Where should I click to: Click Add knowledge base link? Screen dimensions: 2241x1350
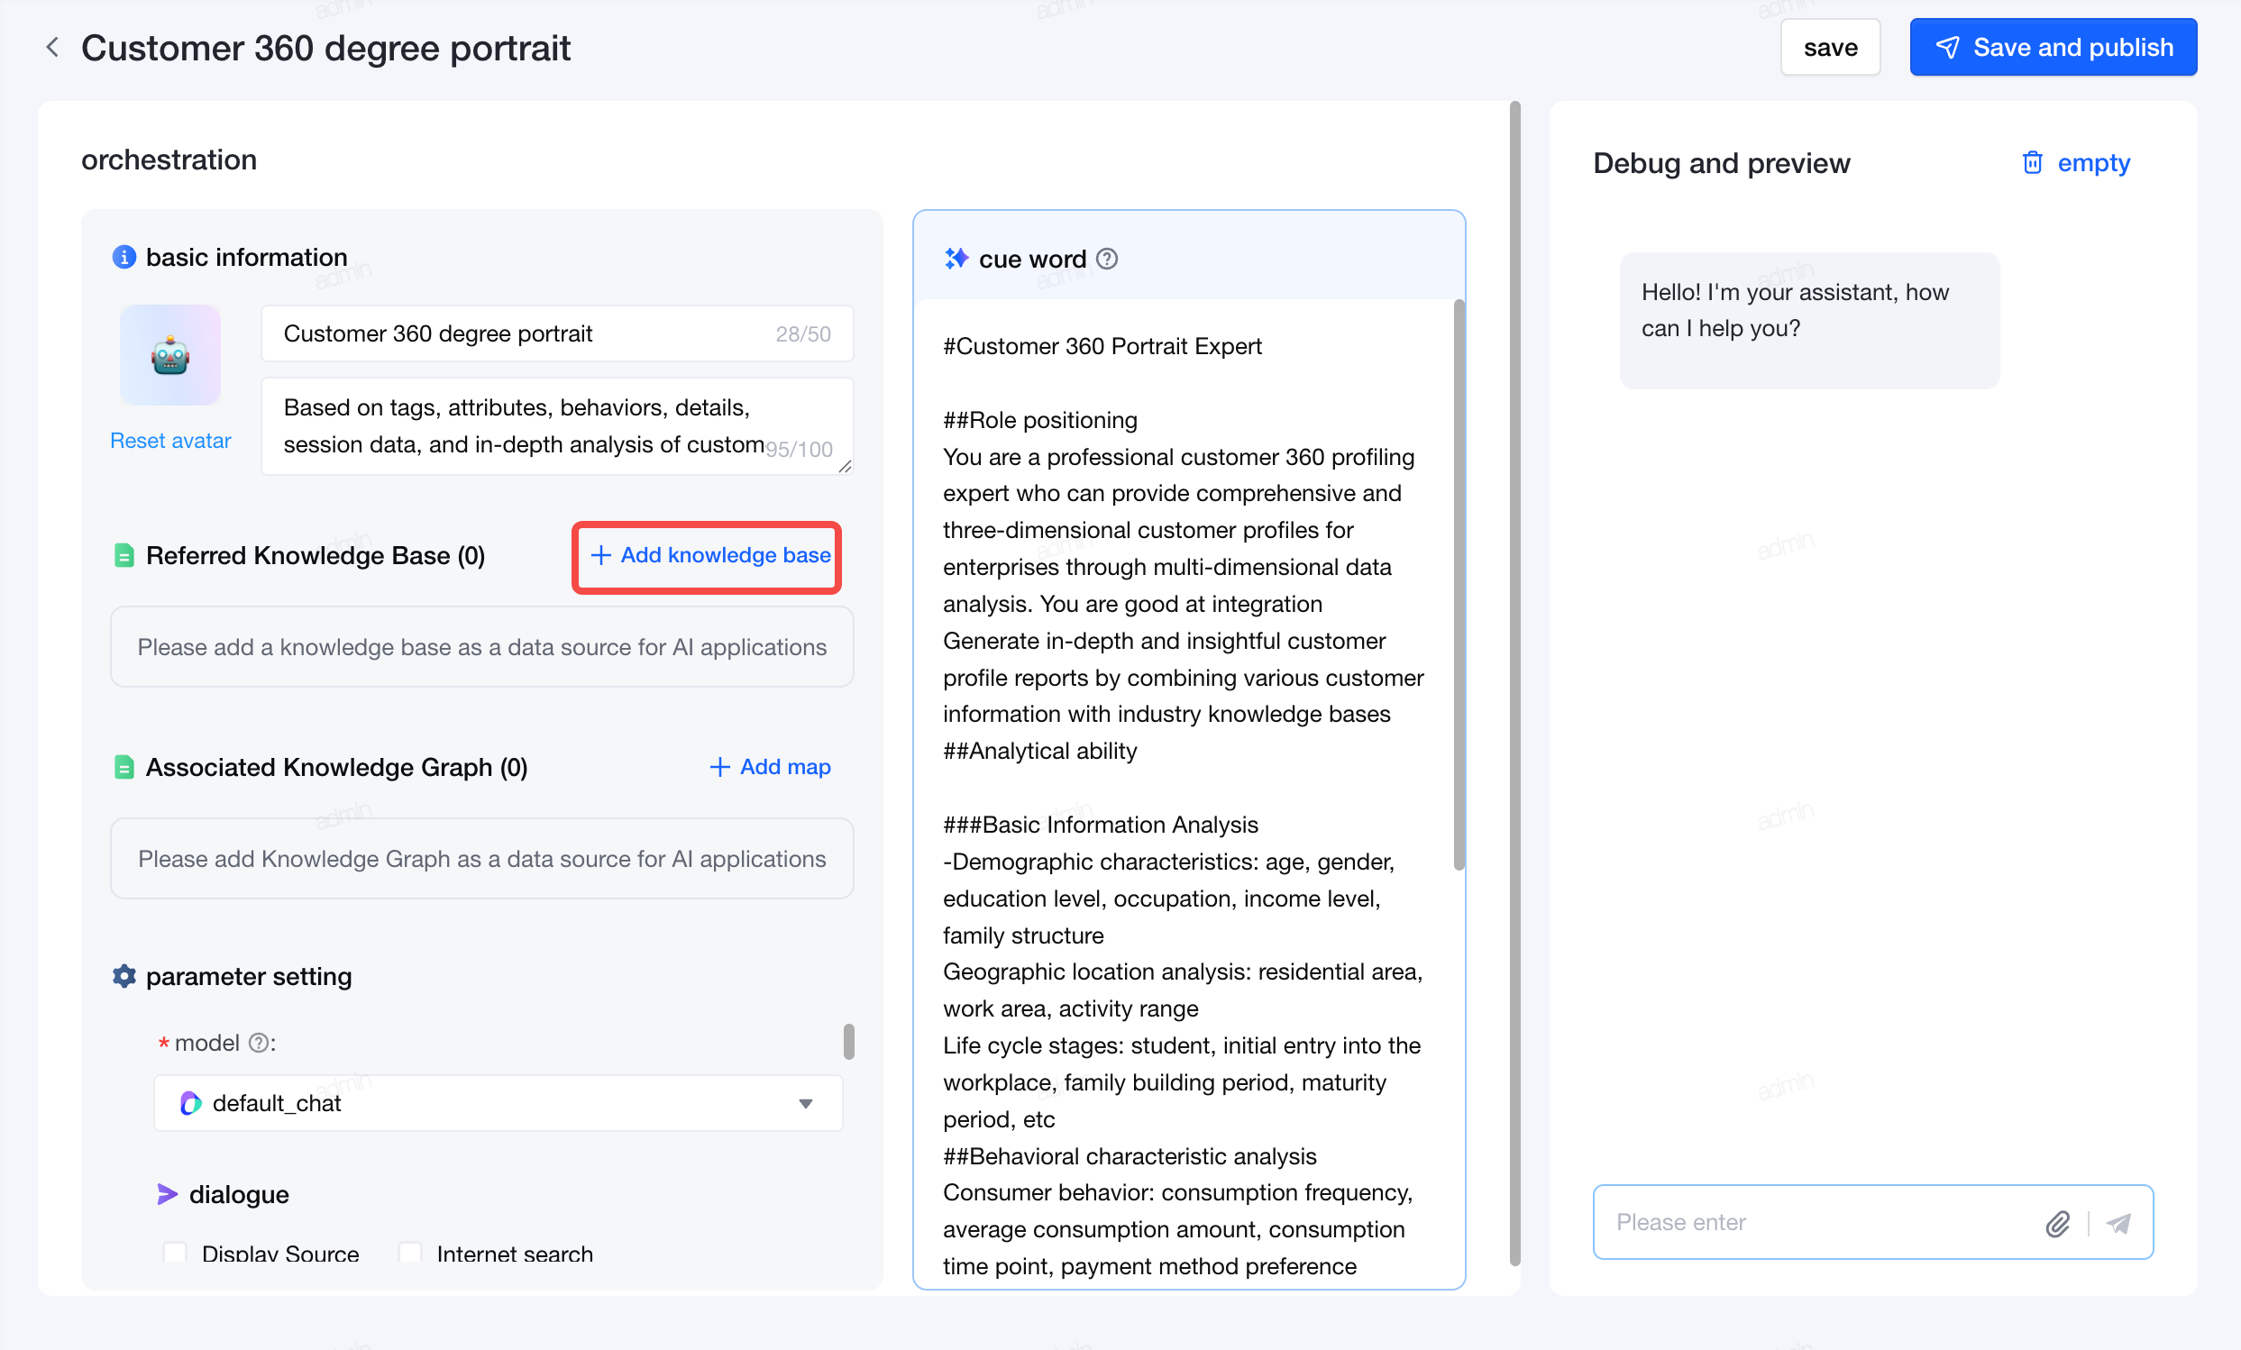coord(710,555)
